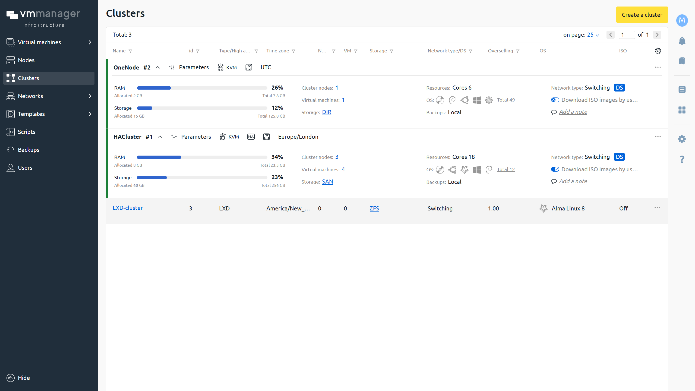Viewport: 695px width, 391px height.
Task: Open the Nodes sidebar section
Action: coord(26,60)
